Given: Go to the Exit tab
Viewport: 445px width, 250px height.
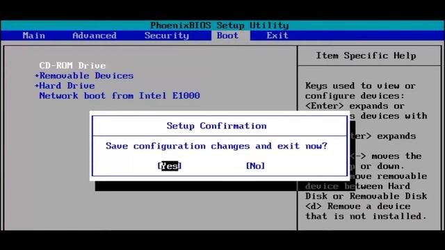Looking at the screenshot, I should tap(277, 35).
